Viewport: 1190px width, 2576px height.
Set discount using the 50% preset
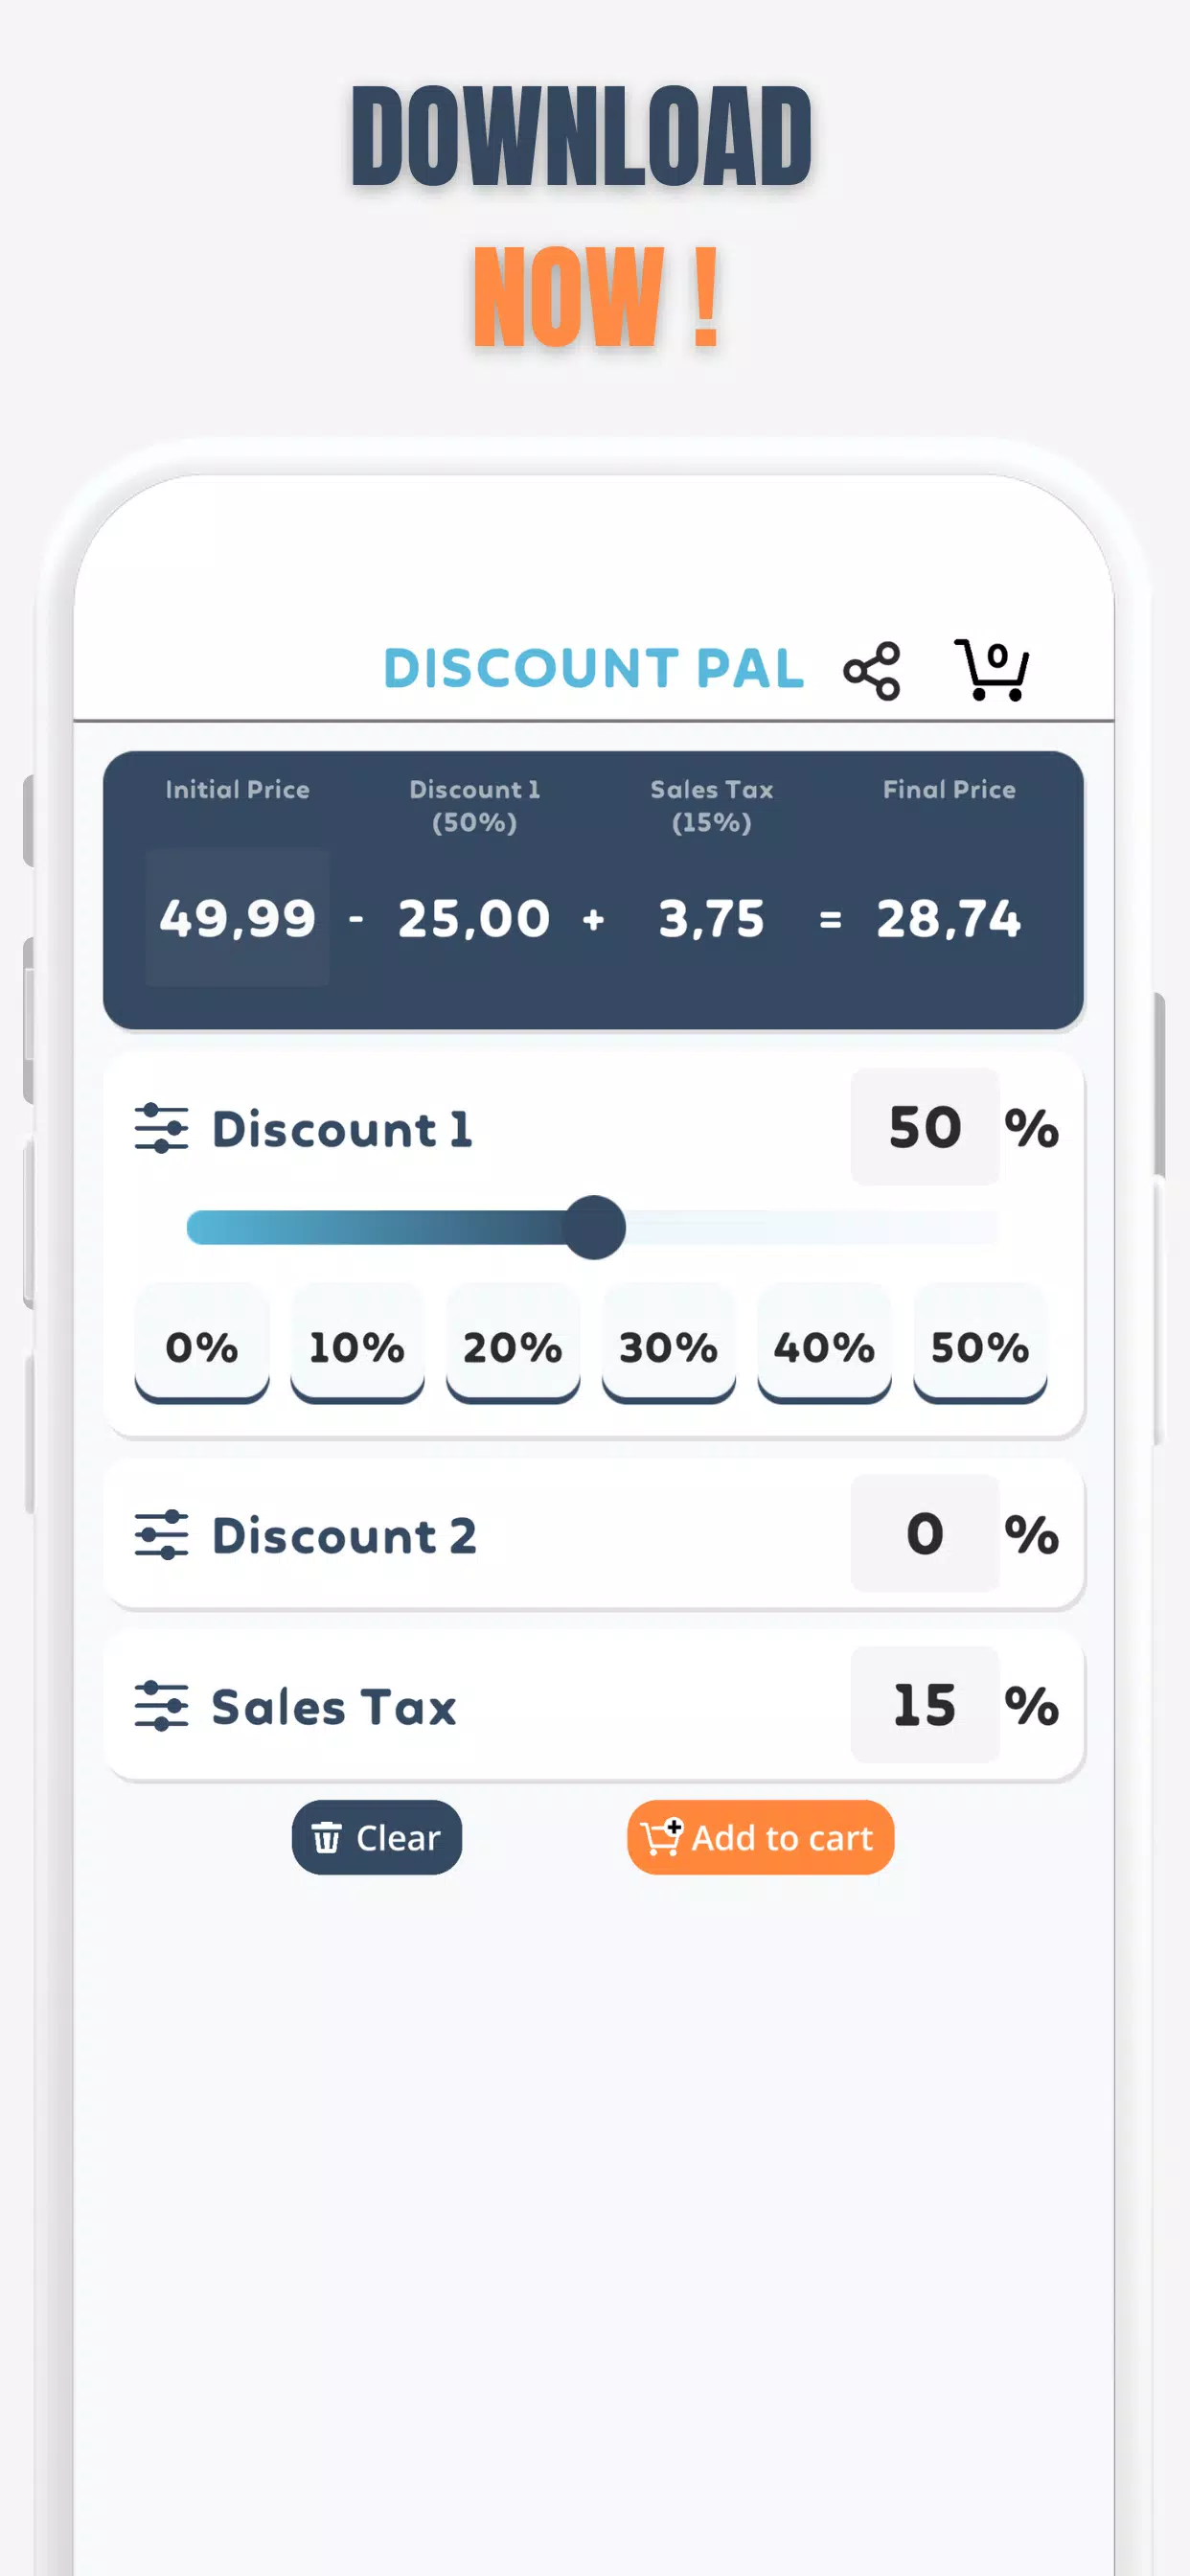(x=980, y=1346)
